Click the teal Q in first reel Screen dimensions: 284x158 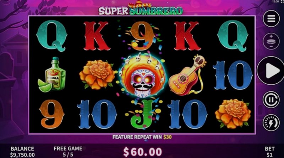coord(52,36)
